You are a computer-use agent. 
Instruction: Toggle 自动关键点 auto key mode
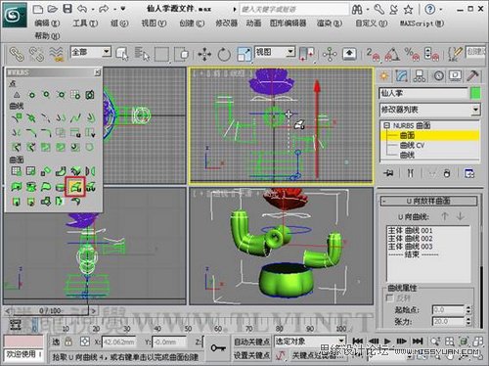tap(251, 342)
